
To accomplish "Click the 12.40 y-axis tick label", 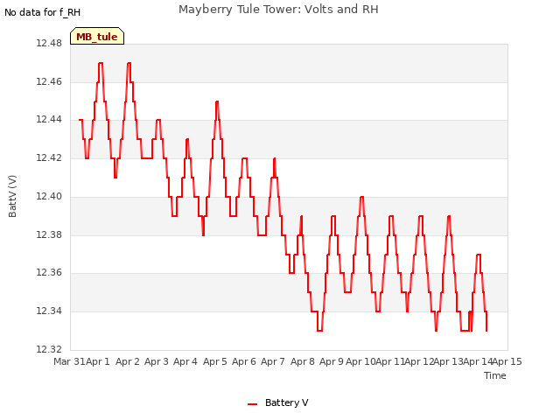I will click(x=49, y=196).
